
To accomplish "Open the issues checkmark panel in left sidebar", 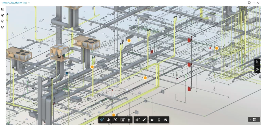I will point(3,21).
